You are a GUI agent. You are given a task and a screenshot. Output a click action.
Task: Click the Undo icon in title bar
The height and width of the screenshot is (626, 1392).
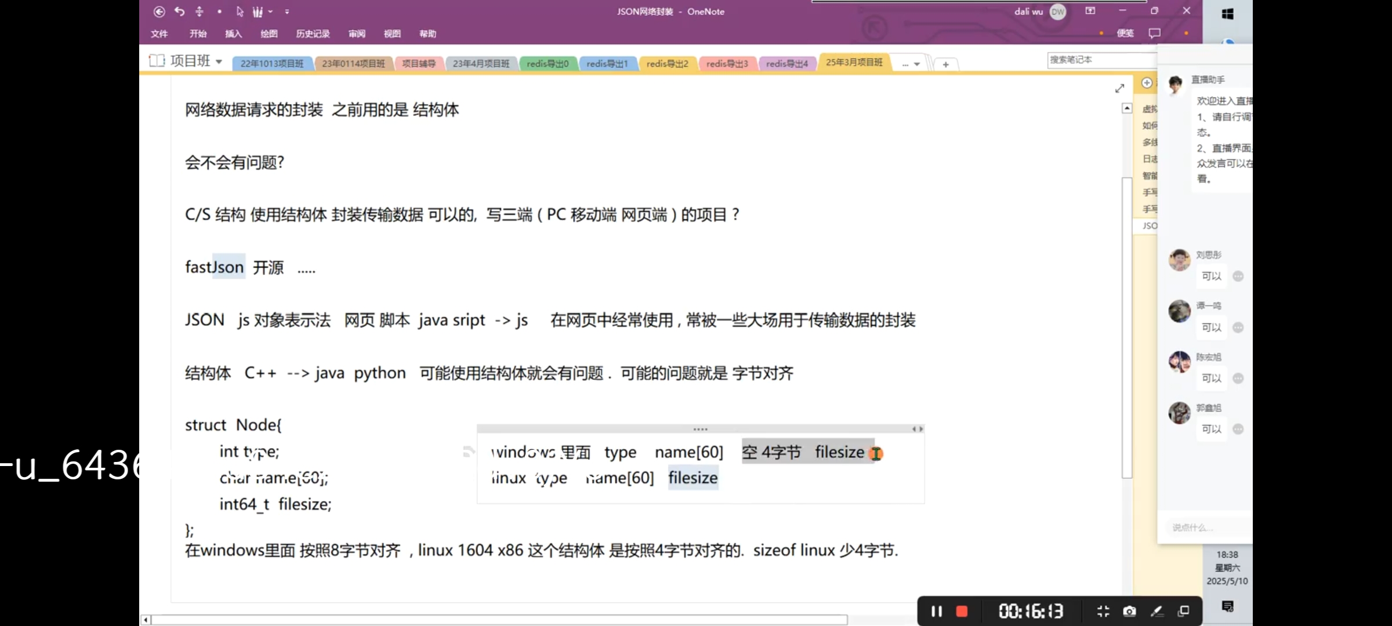tap(179, 12)
